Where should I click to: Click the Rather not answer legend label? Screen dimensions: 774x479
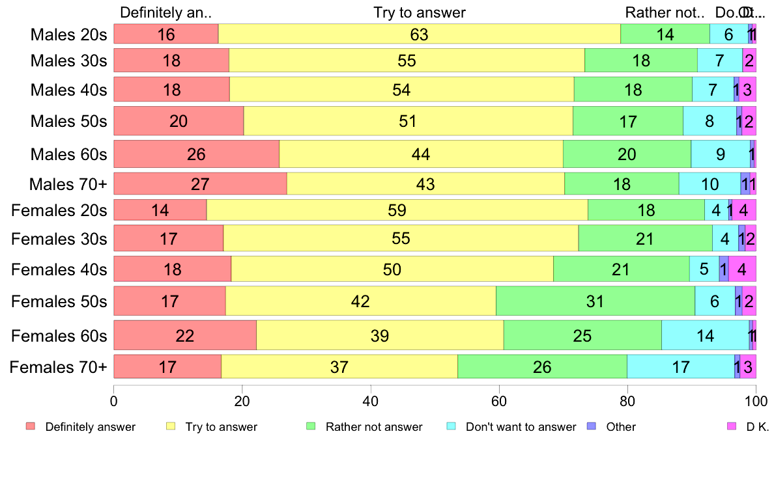pyautogui.click(x=374, y=427)
